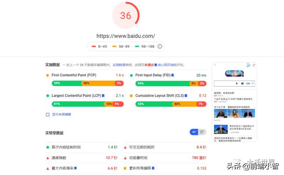Tick the 显示来源摘要 checkbox

[x=48, y=115]
